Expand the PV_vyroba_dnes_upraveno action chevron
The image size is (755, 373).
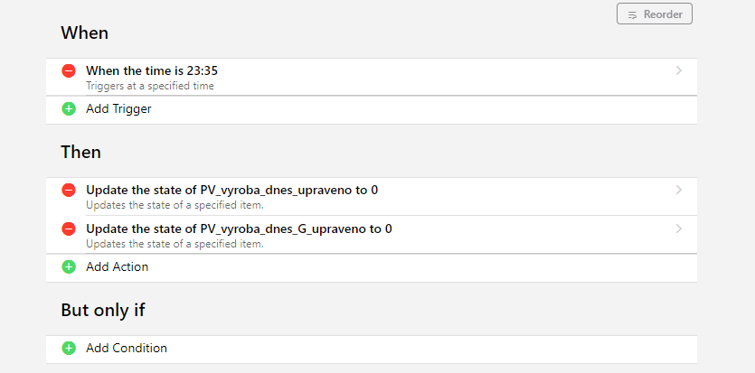pyautogui.click(x=679, y=190)
